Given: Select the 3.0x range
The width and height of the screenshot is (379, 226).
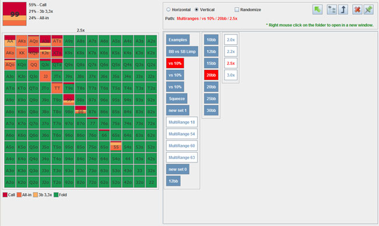Looking at the screenshot, I should tap(231, 75).
